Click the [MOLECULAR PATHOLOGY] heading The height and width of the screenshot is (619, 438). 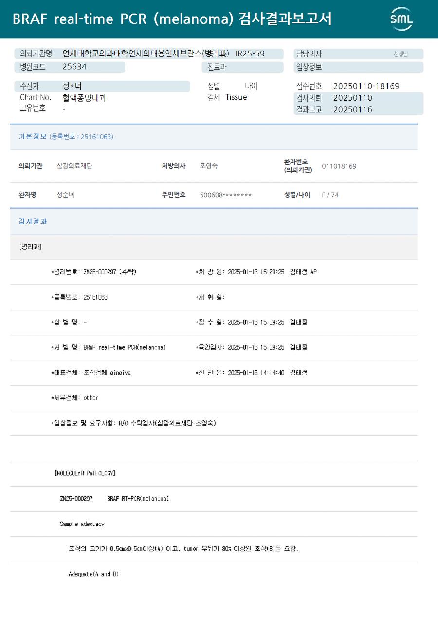coord(85,473)
